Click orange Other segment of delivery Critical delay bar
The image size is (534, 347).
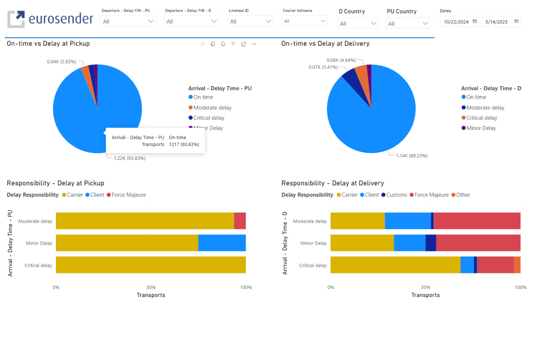coord(517,265)
